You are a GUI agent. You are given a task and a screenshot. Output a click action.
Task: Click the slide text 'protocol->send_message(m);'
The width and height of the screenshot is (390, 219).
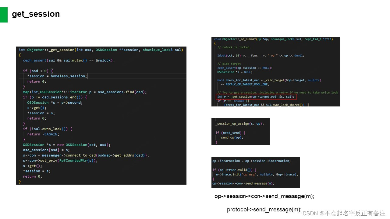[x=264, y=210]
